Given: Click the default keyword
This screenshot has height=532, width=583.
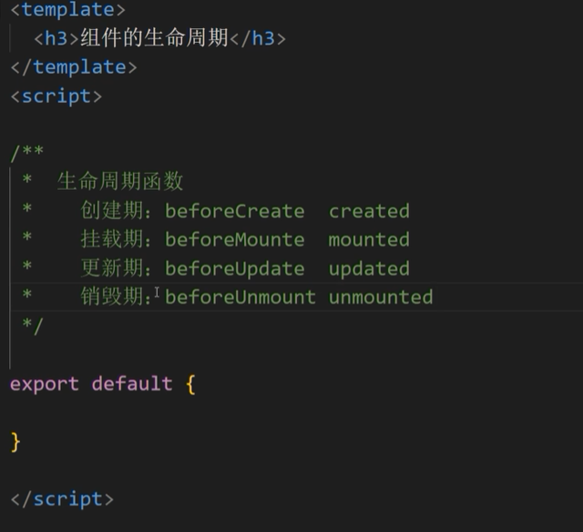Looking at the screenshot, I should coord(131,383).
